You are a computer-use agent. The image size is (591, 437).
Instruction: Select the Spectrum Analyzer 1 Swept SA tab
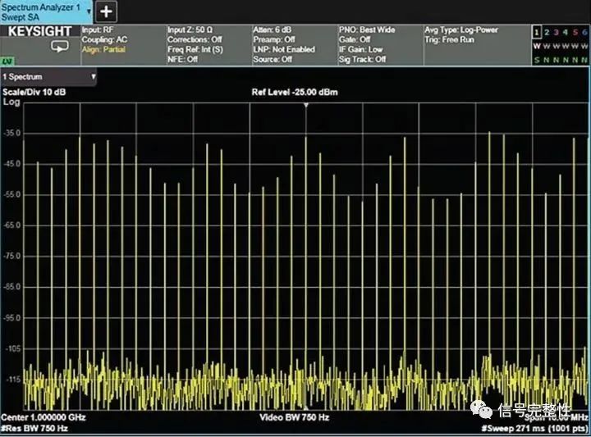point(41,11)
